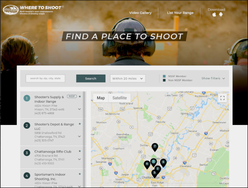Go to List Your Range page
The height and width of the screenshot is (188, 248).
tap(180, 13)
